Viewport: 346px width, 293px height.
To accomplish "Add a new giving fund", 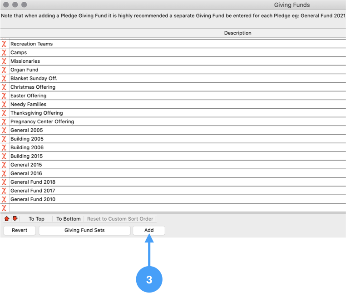I will (149, 230).
